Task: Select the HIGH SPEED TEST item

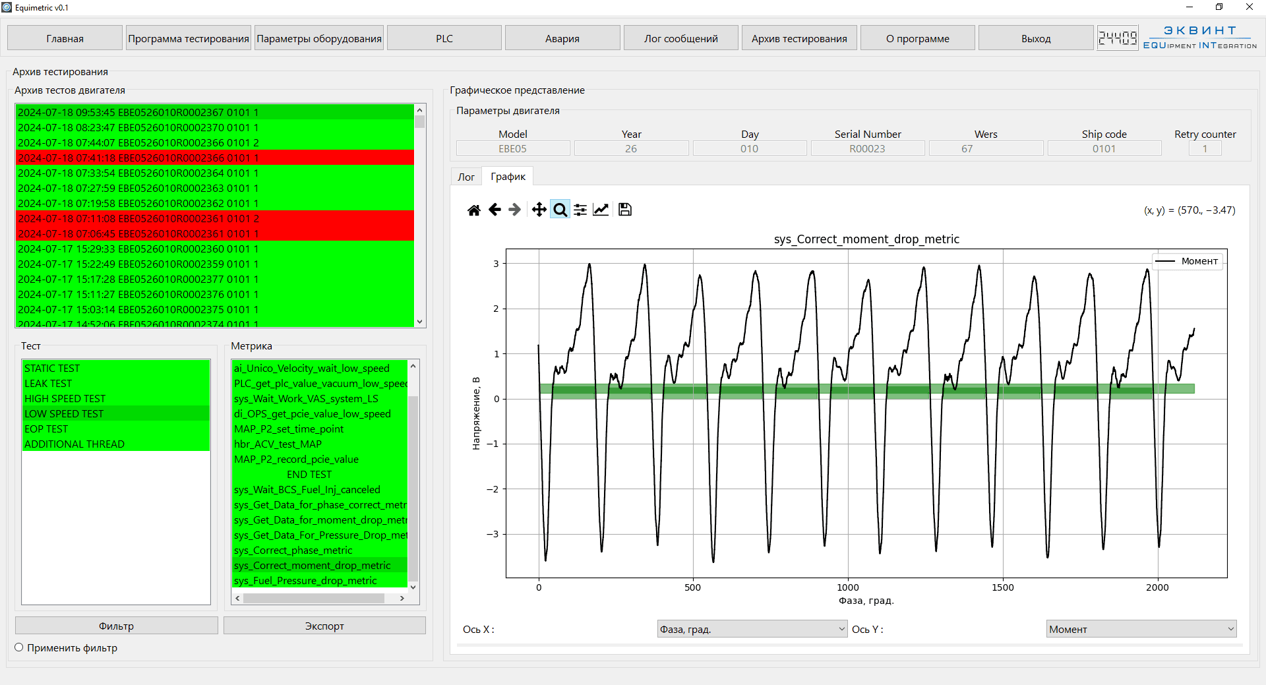Action: pos(65,398)
